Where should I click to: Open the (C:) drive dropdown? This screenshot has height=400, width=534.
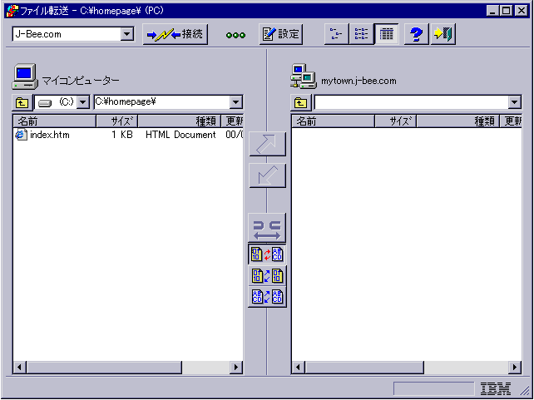pyautogui.click(x=83, y=102)
